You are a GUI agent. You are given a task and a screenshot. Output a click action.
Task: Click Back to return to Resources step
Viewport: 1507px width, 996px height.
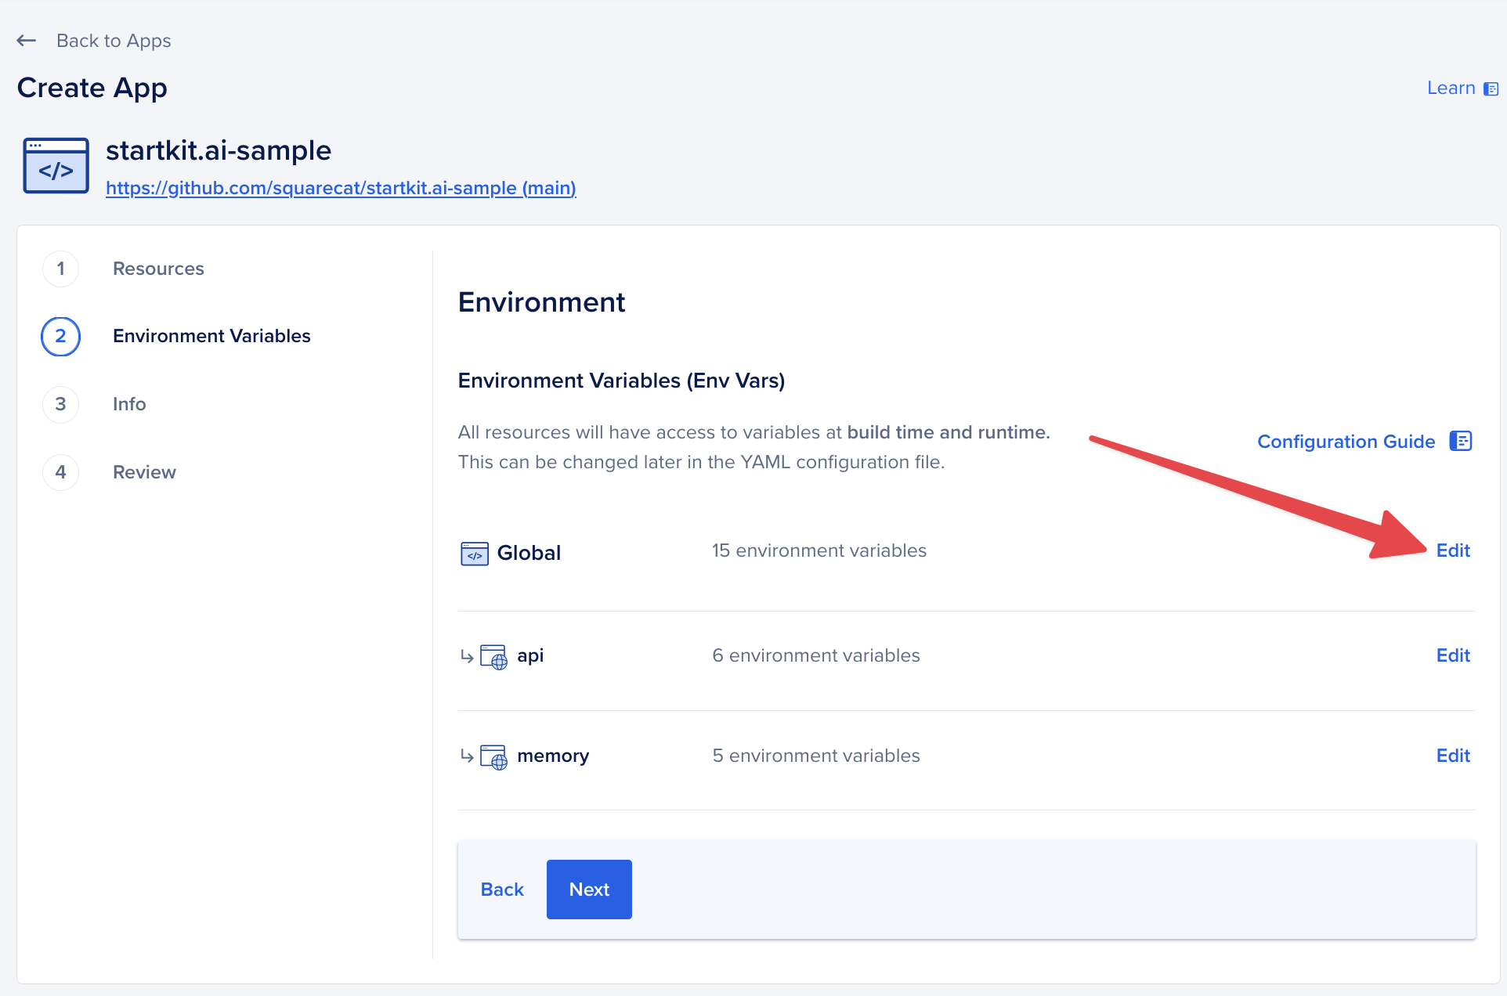(x=502, y=889)
